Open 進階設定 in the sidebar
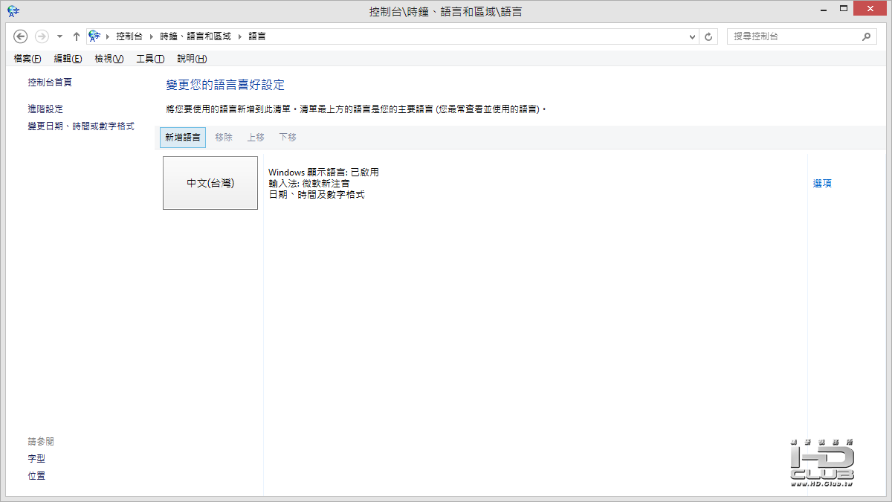The height and width of the screenshot is (502, 892). [x=45, y=109]
